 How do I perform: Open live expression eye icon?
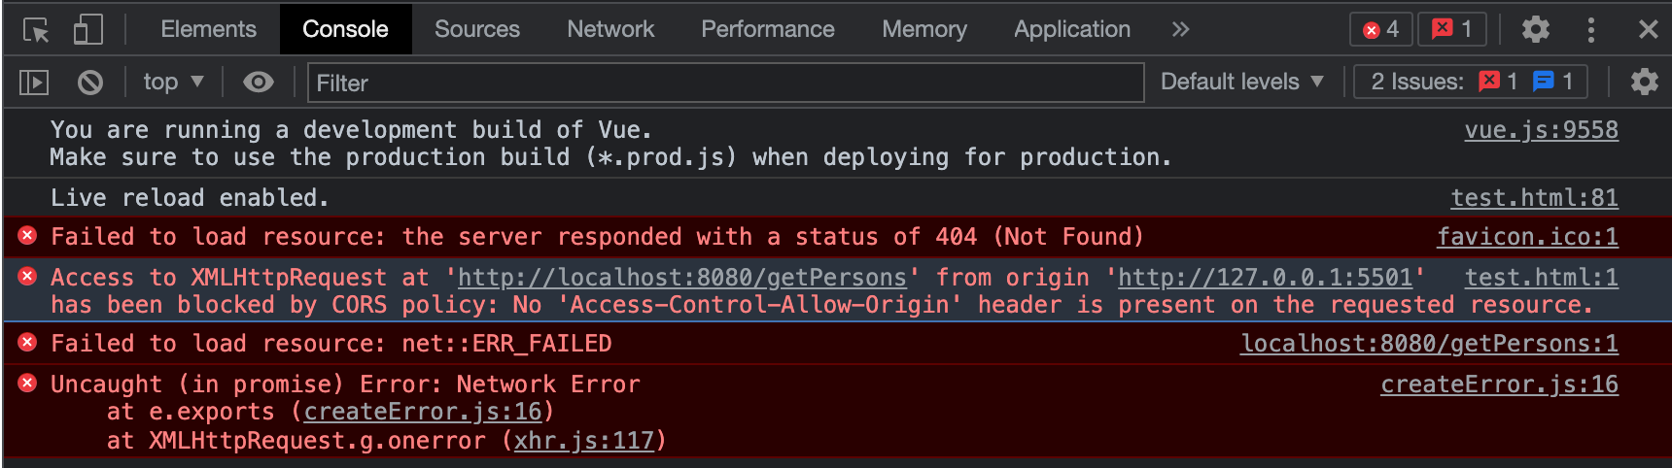tap(258, 83)
